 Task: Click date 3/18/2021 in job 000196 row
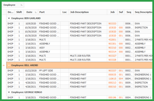(x=31, y=97)
